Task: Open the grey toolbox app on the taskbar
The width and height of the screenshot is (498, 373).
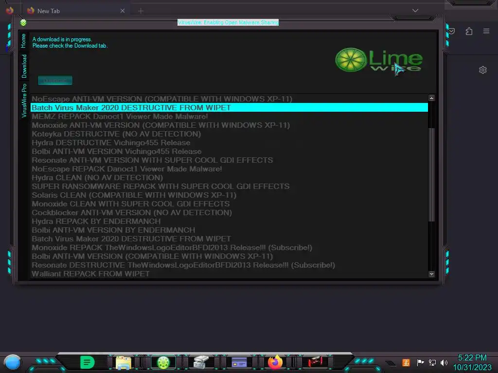Action: [x=201, y=362]
